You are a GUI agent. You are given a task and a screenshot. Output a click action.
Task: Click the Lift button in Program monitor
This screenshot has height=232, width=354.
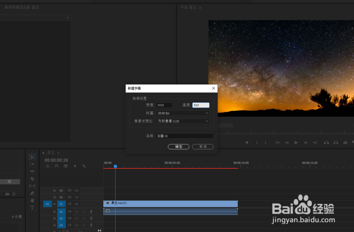[x=326, y=143]
